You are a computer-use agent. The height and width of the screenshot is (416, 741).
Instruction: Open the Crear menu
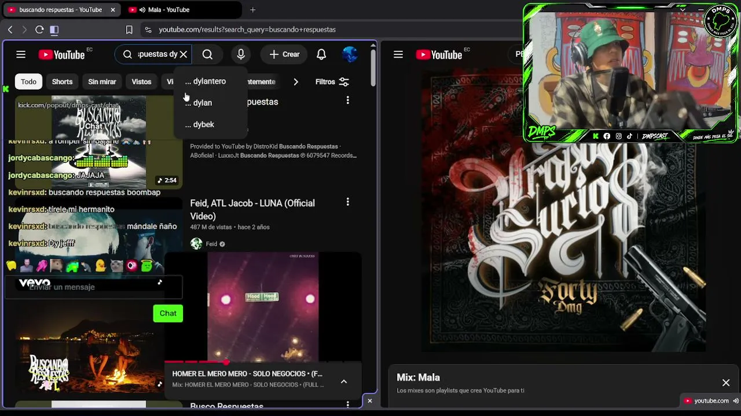coord(284,54)
